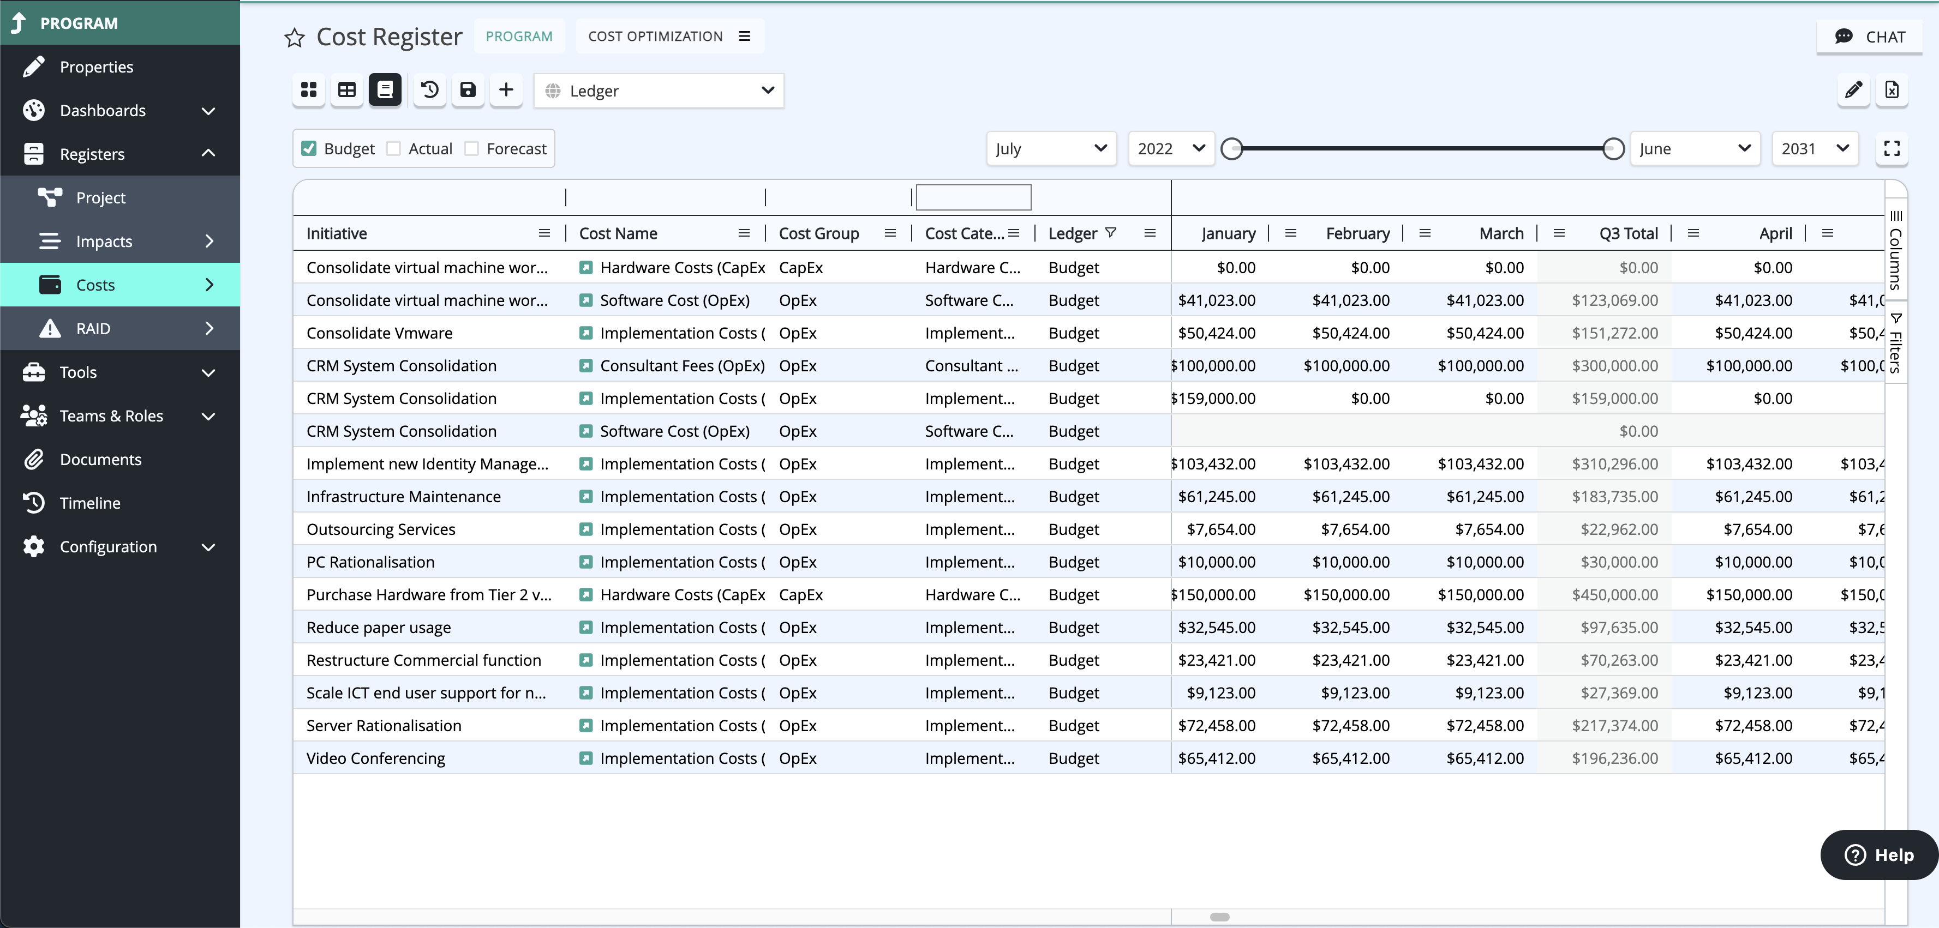
Task: Select the Costs register item
Action: (121, 285)
